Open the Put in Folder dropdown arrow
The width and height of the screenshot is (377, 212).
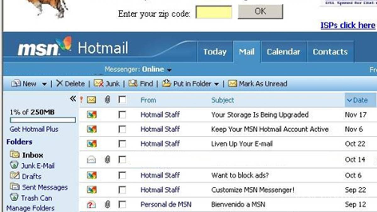pyautogui.click(x=216, y=84)
